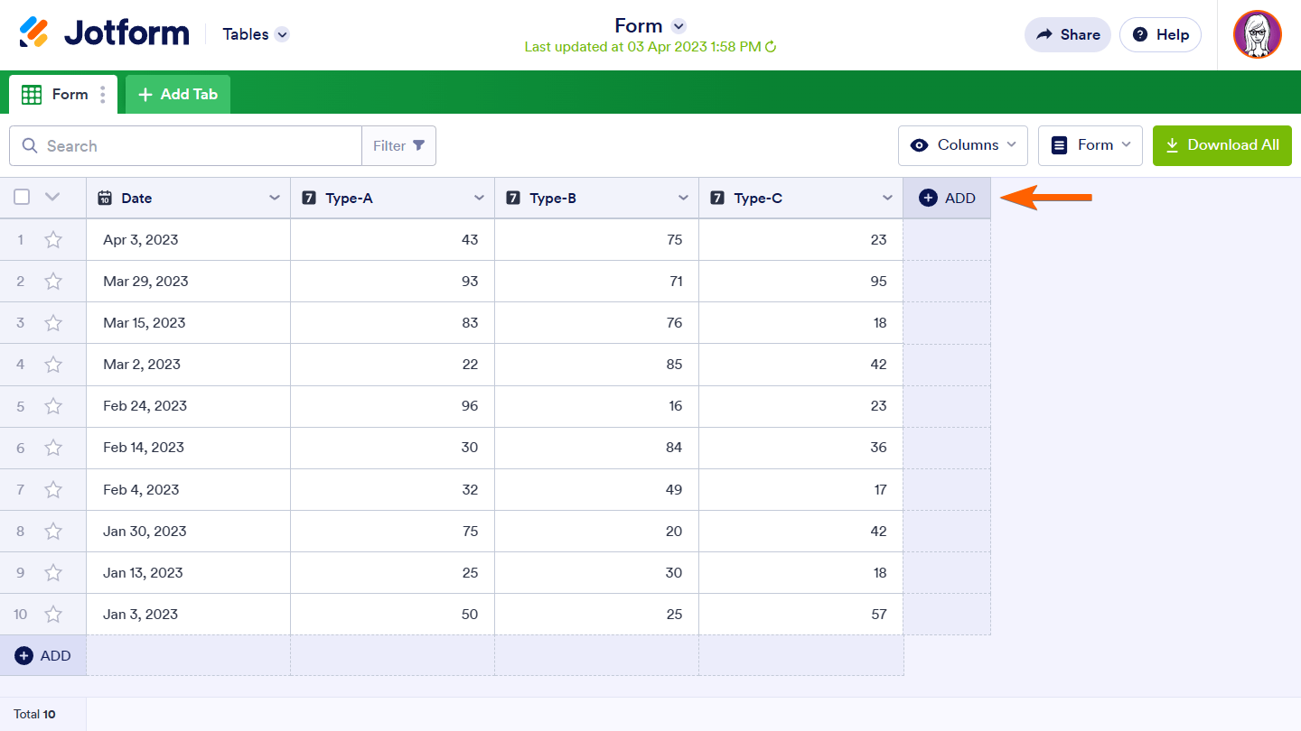Image resolution: width=1301 pixels, height=731 pixels.
Task: Open the Columns visibility menu
Action: (962, 145)
